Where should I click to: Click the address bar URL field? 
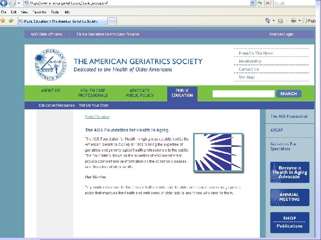[x=137, y=3]
